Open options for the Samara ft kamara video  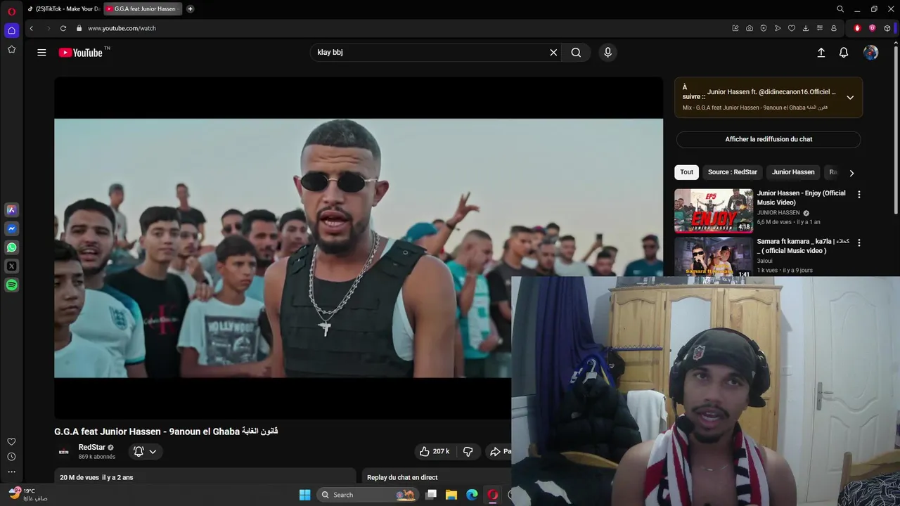click(x=859, y=242)
